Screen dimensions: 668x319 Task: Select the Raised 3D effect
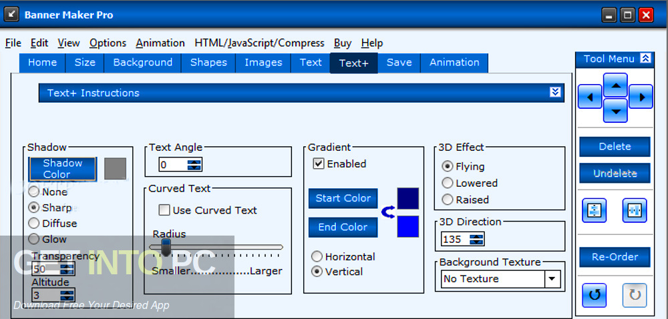tap(448, 200)
